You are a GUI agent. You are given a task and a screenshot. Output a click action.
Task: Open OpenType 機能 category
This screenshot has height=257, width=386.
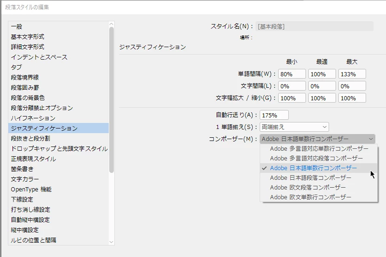[x=58, y=189]
